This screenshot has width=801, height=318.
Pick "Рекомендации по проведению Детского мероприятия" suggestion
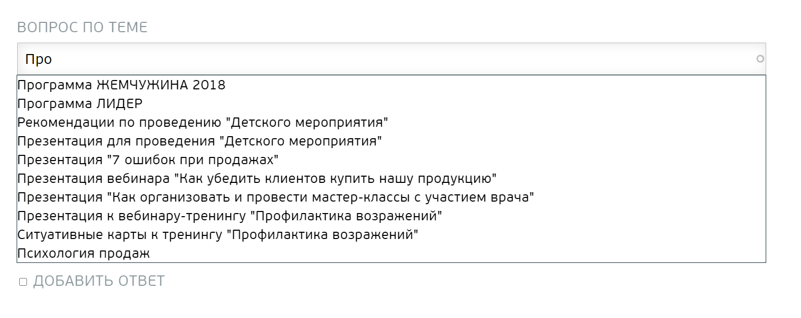coord(203,123)
